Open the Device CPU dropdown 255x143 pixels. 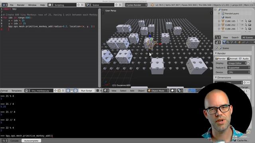tap(239, 72)
